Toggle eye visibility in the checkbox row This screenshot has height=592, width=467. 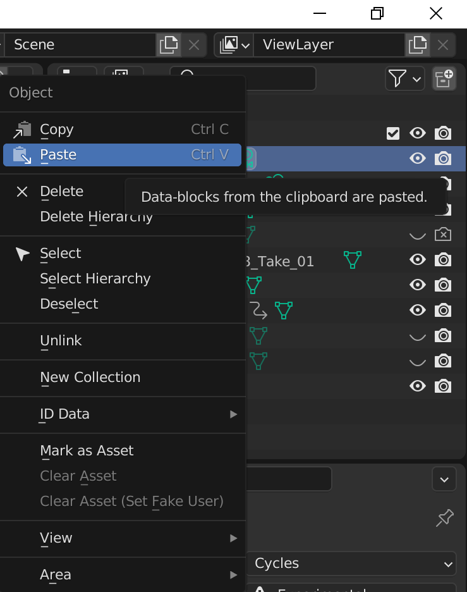[x=418, y=133]
